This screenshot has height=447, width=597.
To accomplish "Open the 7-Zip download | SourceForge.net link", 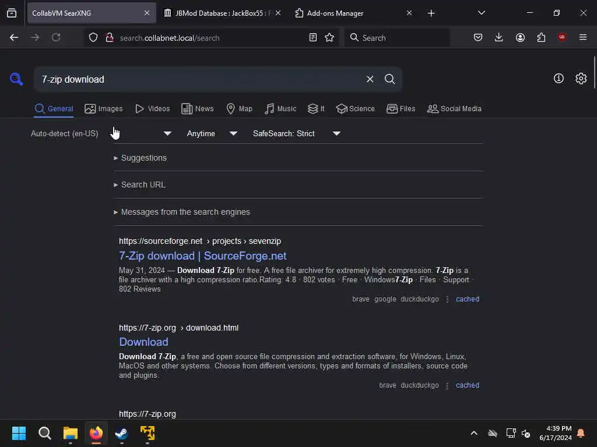I will click(202, 256).
